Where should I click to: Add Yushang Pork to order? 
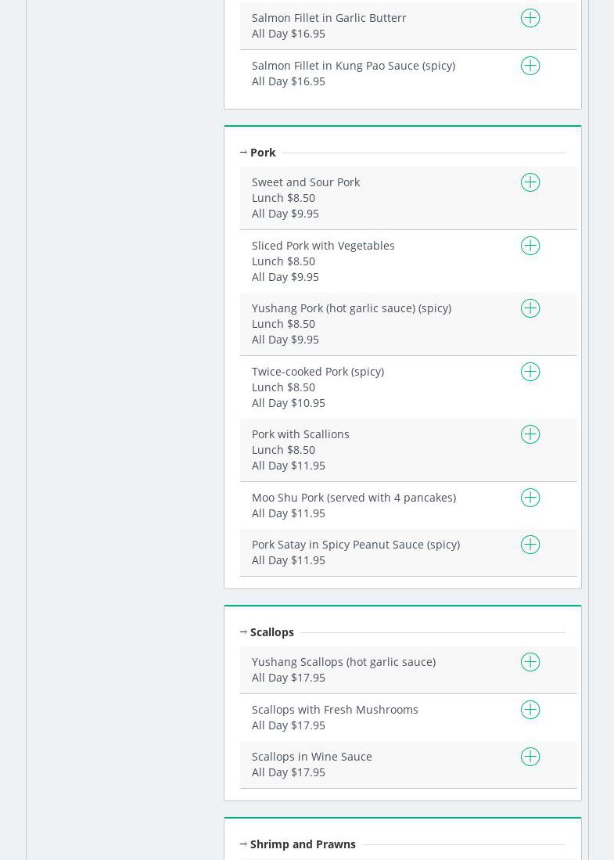click(530, 308)
